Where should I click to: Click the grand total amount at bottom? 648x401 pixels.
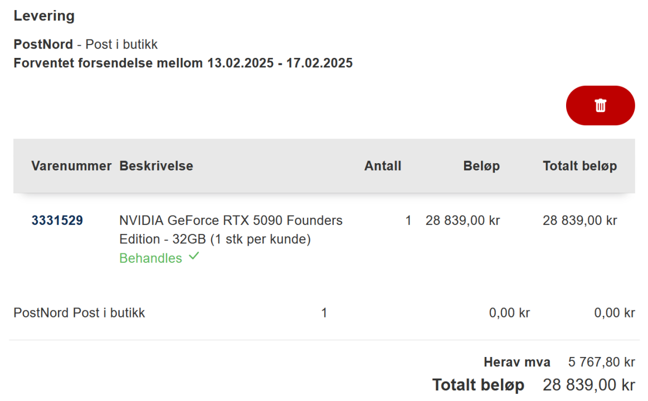[589, 385]
